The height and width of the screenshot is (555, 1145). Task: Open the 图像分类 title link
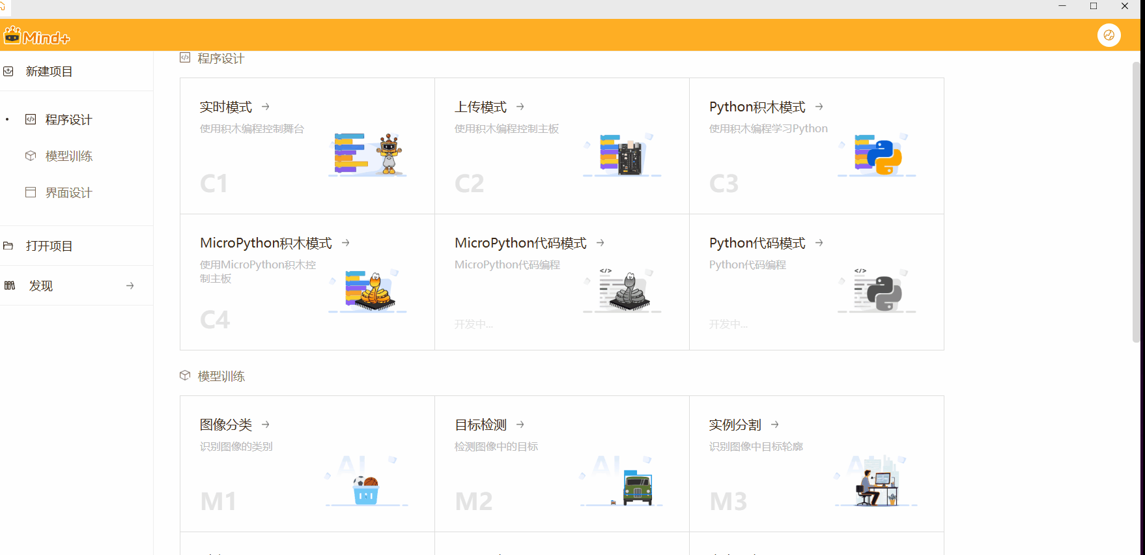(225, 425)
